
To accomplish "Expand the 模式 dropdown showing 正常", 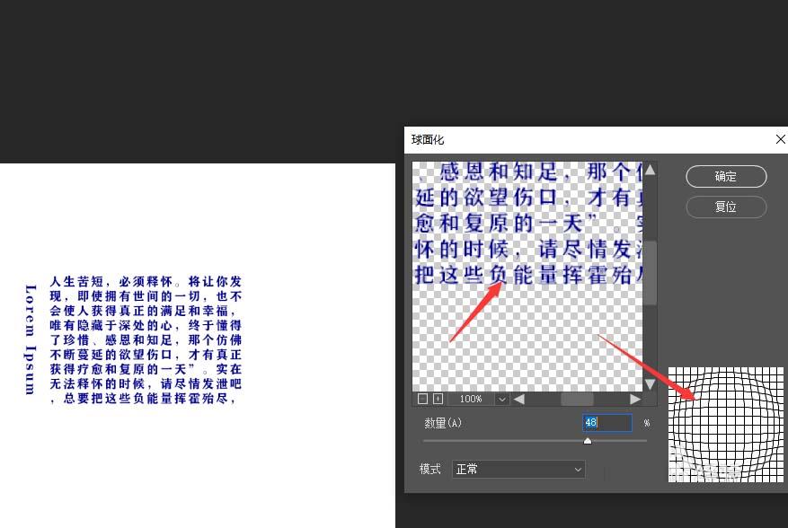I will 518,470.
